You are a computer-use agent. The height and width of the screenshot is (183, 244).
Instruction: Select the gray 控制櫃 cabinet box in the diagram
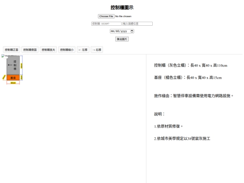click(13, 65)
